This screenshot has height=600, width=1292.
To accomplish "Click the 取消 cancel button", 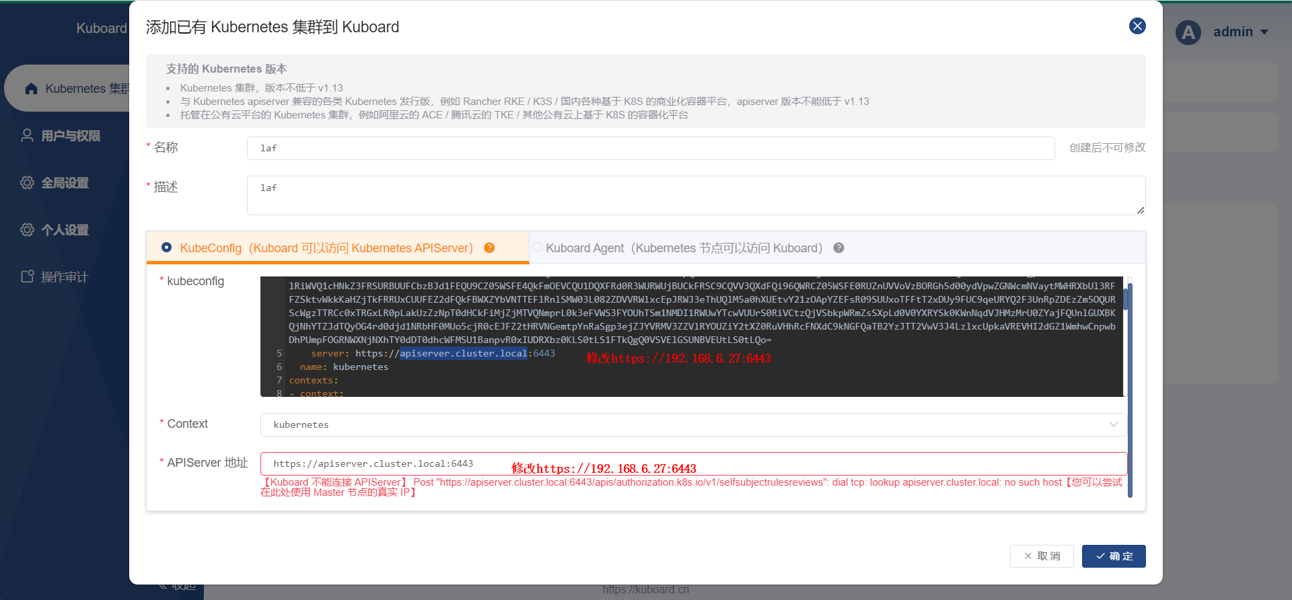I will click(x=1042, y=556).
